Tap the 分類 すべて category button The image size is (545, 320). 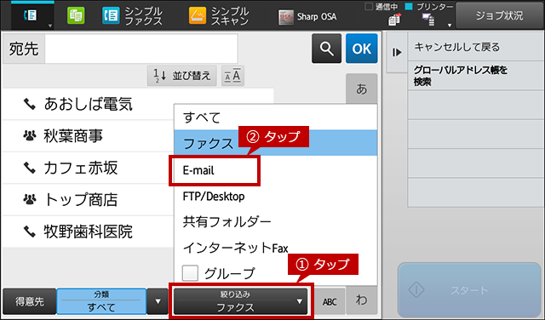click(x=101, y=301)
